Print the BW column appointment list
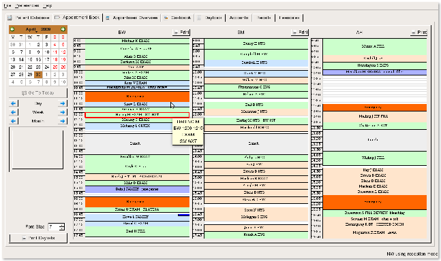This screenshot has width=441, height=261. point(181,32)
